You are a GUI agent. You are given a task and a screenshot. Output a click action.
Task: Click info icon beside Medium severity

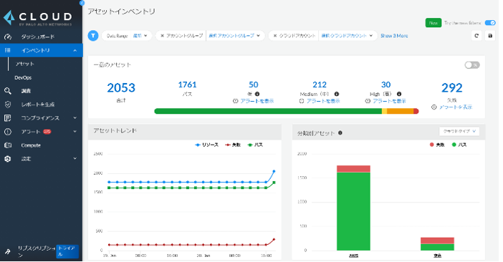(x=337, y=94)
